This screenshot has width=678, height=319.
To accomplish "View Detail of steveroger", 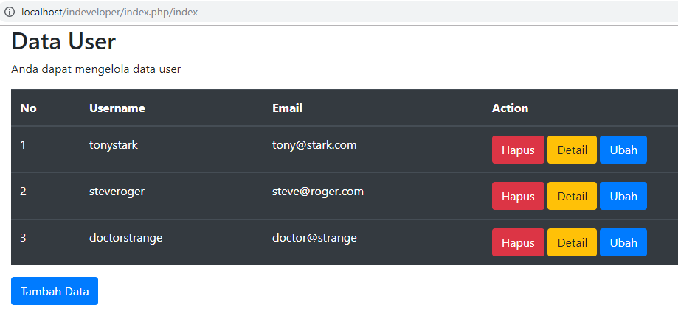I will click(572, 196).
